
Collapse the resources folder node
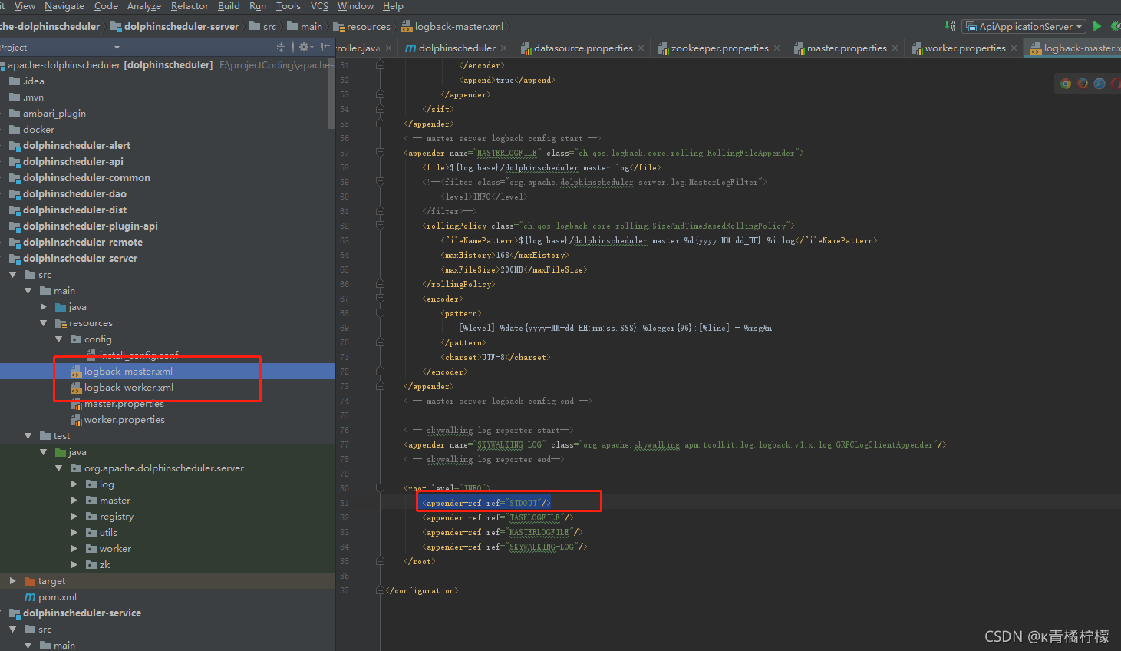tap(44, 323)
